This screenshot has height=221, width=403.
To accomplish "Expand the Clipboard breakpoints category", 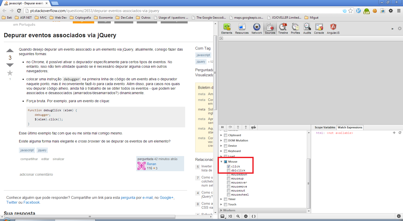I will coord(221,135).
